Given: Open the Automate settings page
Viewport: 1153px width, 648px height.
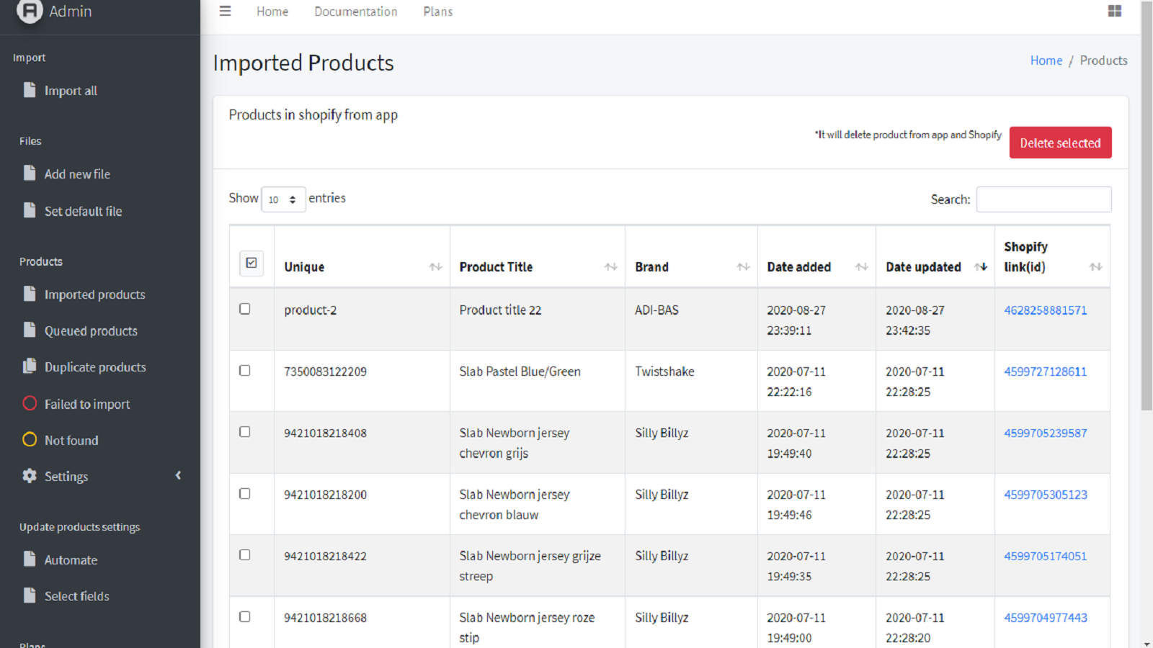Looking at the screenshot, I should (71, 559).
